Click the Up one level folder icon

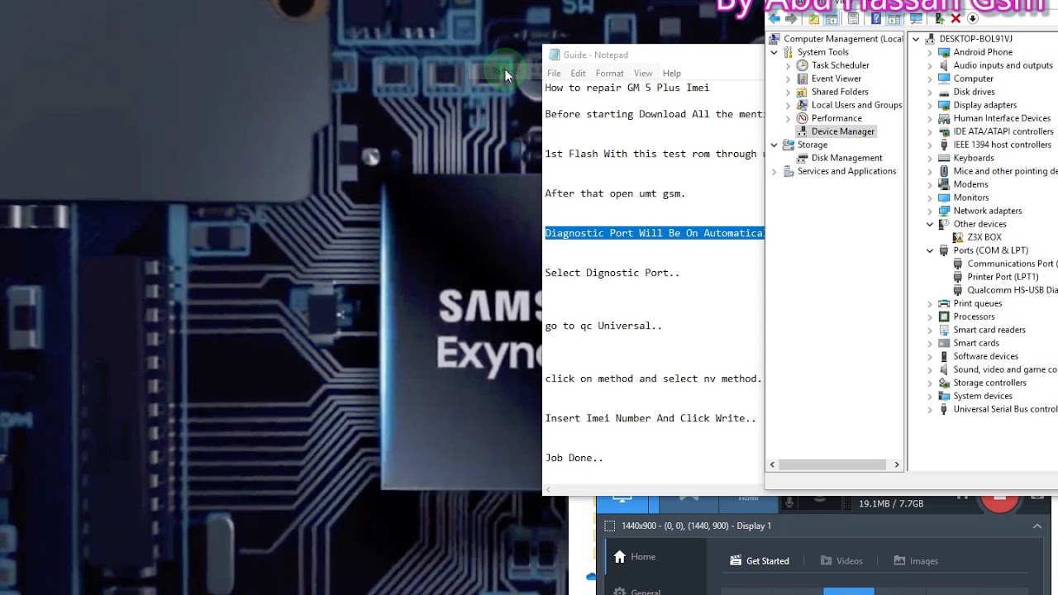[814, 18]
